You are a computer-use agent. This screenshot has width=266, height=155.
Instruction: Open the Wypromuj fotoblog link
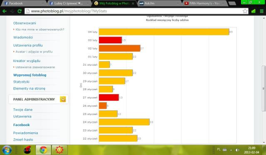(30, 75)
